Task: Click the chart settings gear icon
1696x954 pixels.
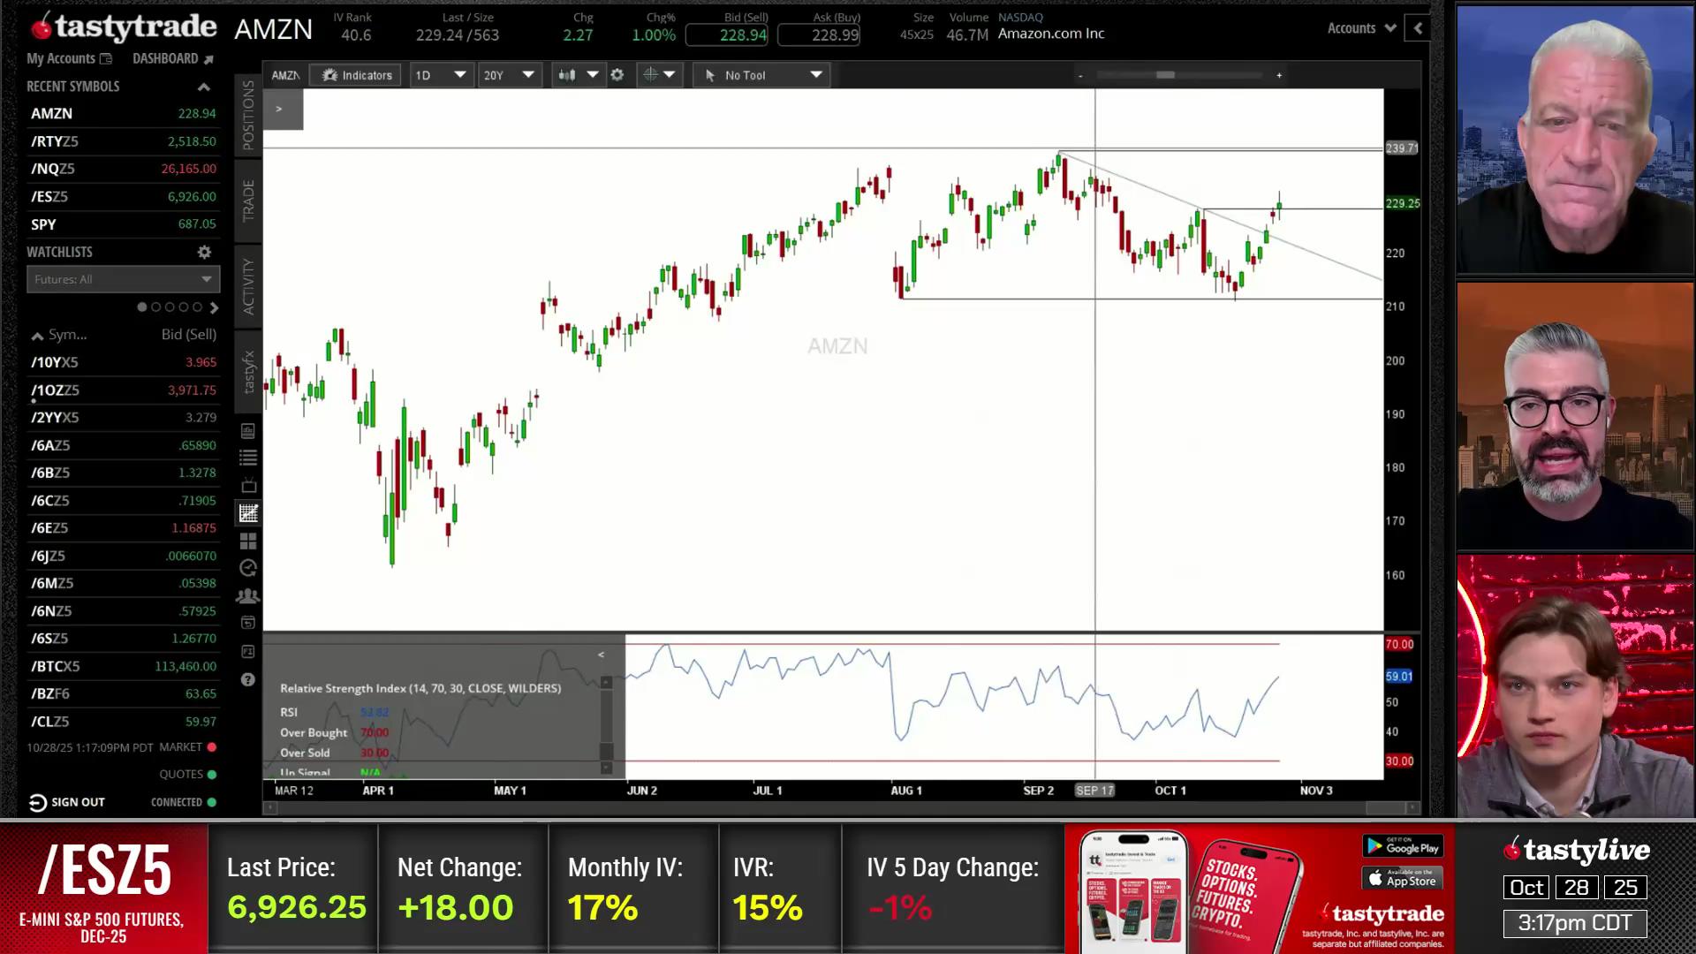Action: (617, 75)
